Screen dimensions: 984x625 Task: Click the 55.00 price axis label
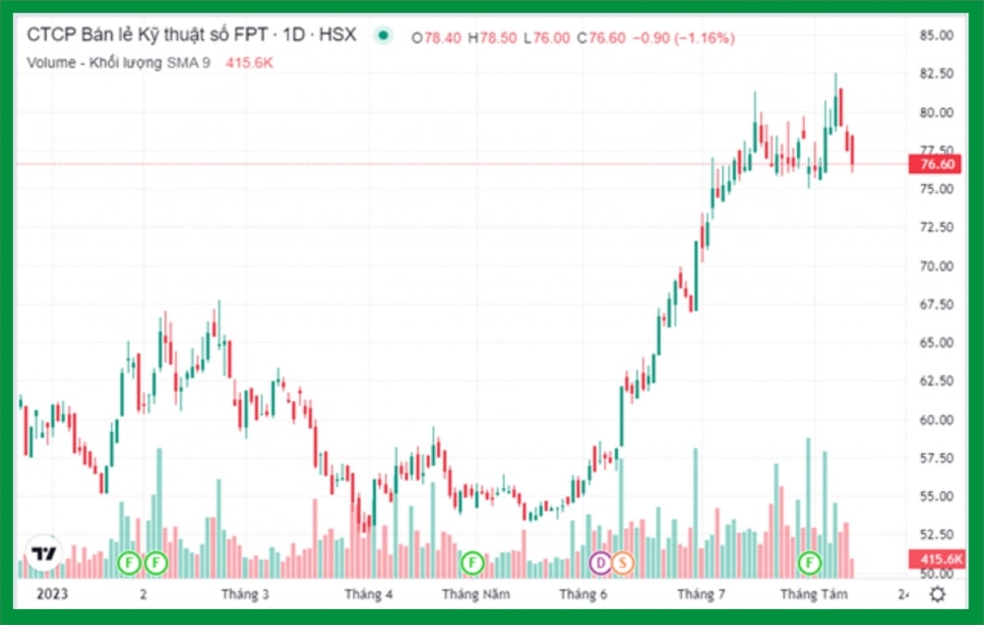(x=937, y=496)
